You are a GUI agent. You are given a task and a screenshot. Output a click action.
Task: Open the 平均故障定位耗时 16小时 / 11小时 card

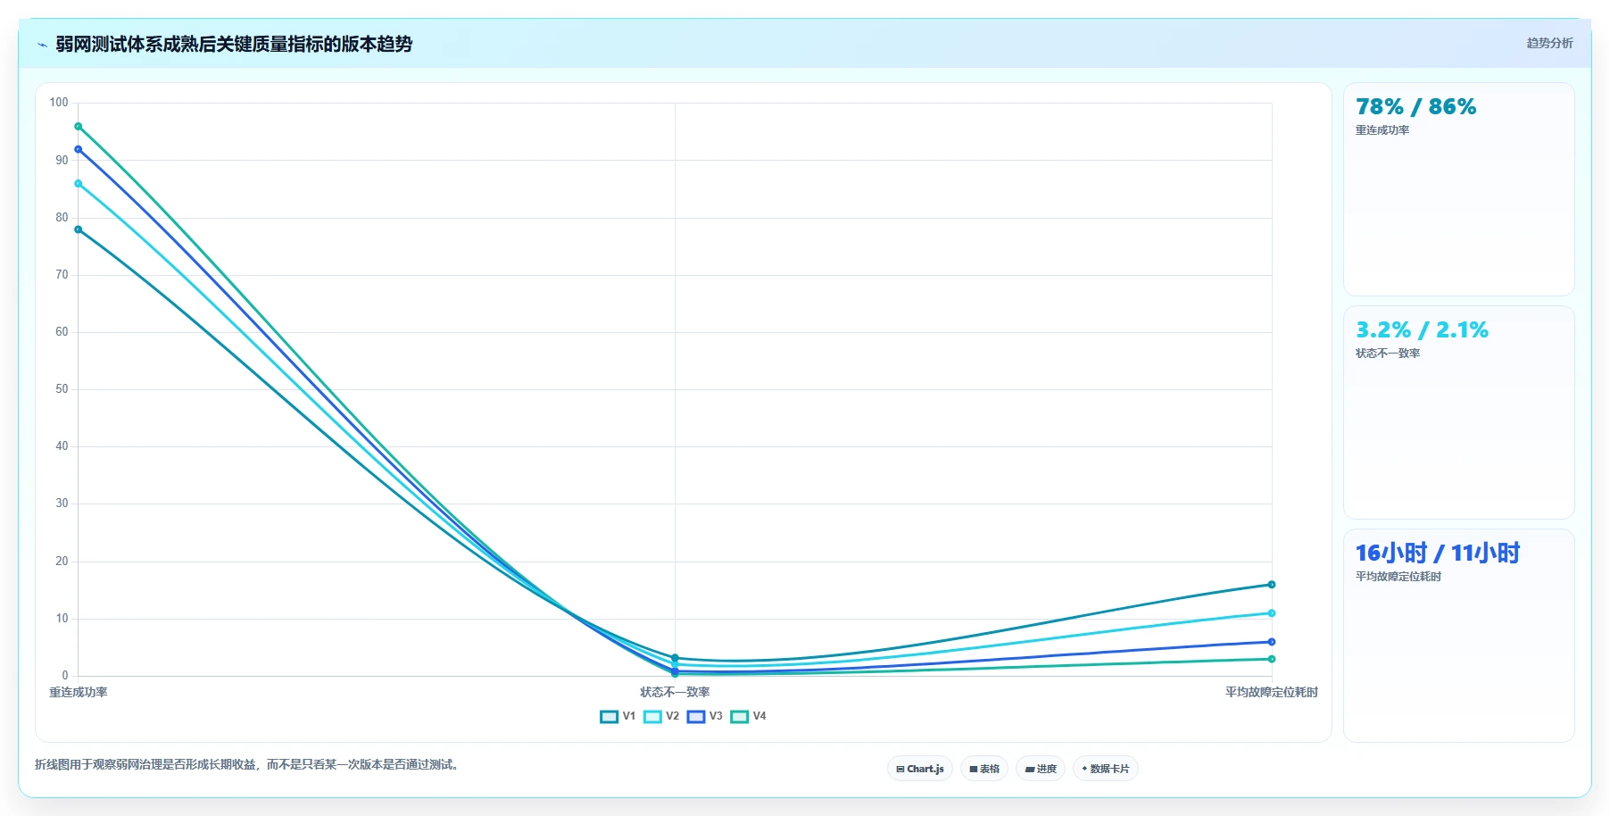click(1459, 636)
